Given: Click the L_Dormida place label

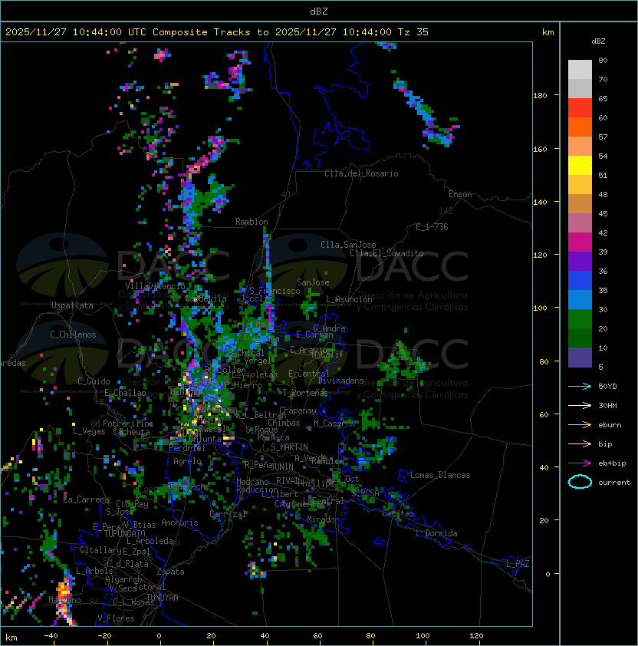Looking at the screenshot, I should click(x=436, y=533).
